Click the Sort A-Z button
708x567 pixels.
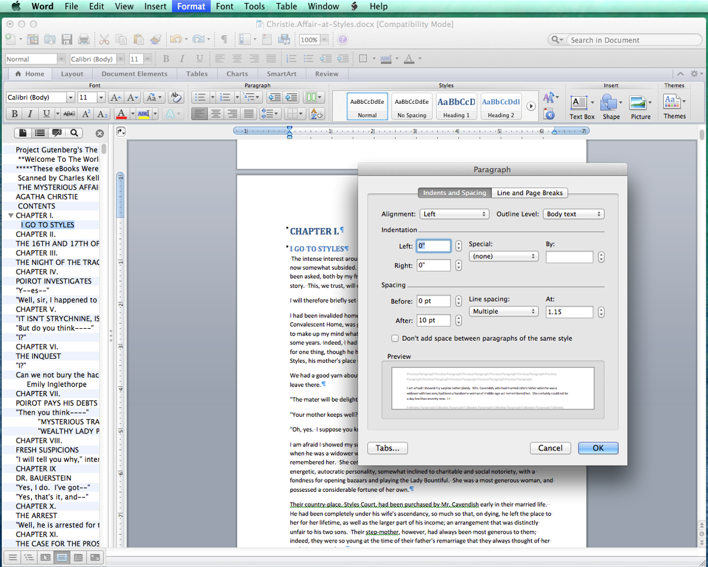point(317,113)
